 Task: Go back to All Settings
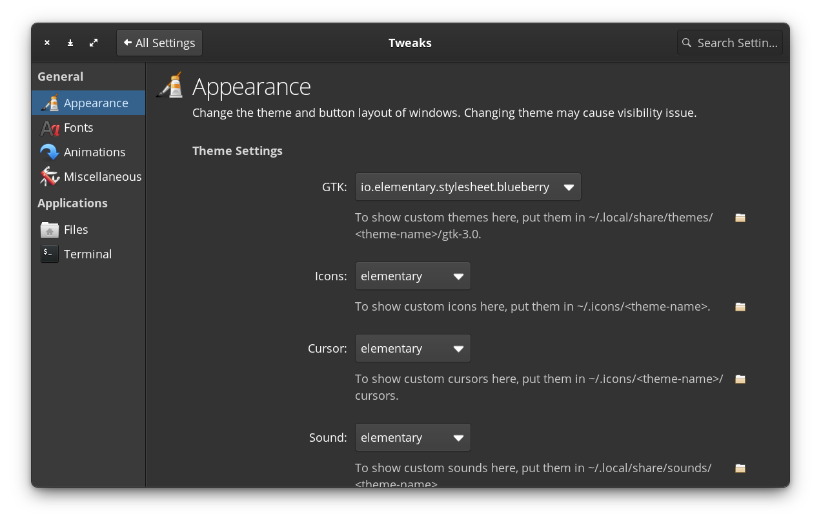[x=159, y=43]
